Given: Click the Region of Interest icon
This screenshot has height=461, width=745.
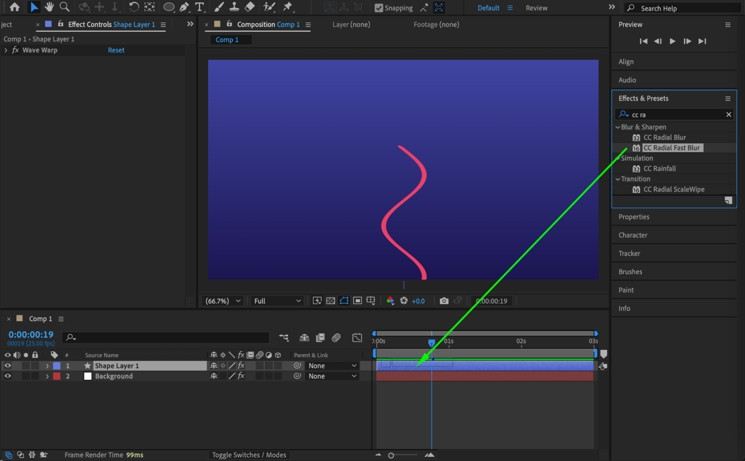Looking at the screenshot, I should tap(357, 301).
